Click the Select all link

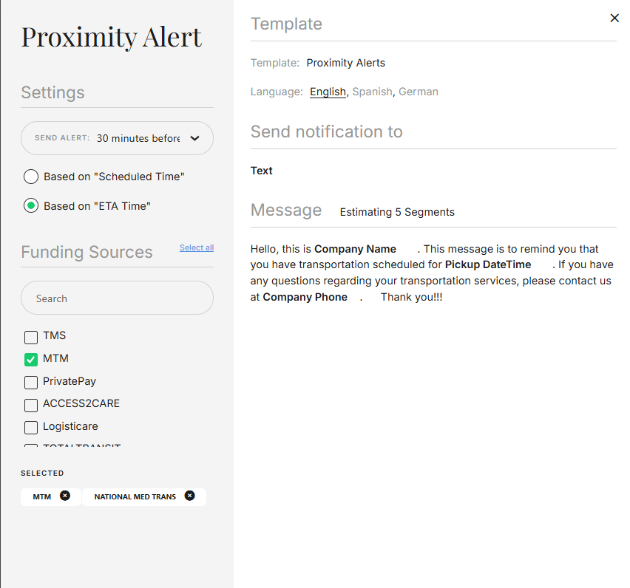196,247
